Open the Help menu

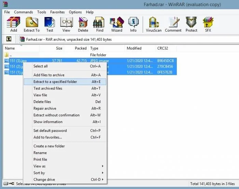[89, 12]
